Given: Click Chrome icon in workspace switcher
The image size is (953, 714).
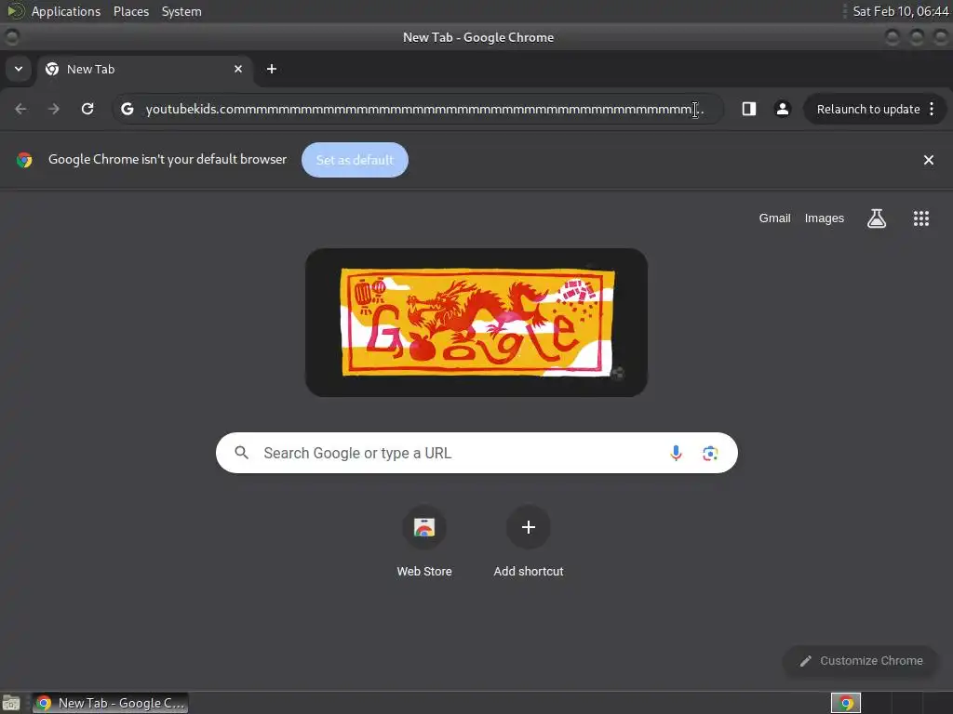Looking at the screenshot, I should click(x=845, y=703).
